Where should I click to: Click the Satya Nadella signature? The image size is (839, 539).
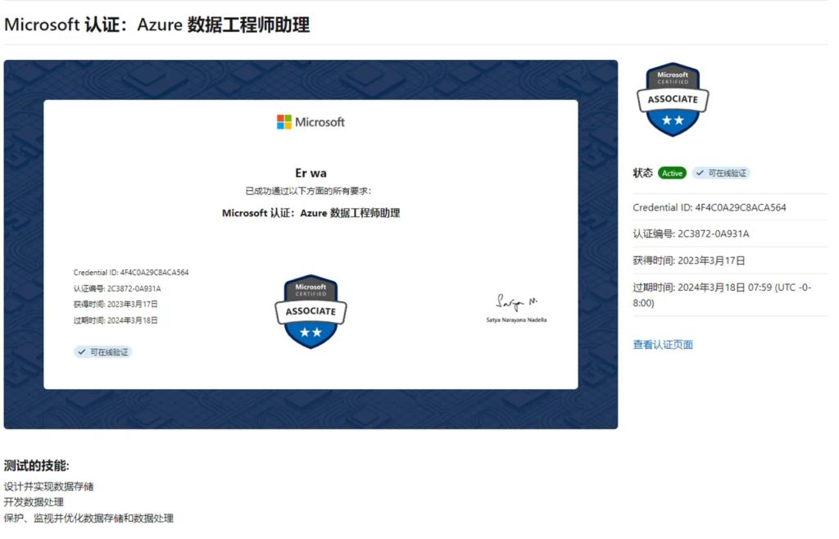516,302
